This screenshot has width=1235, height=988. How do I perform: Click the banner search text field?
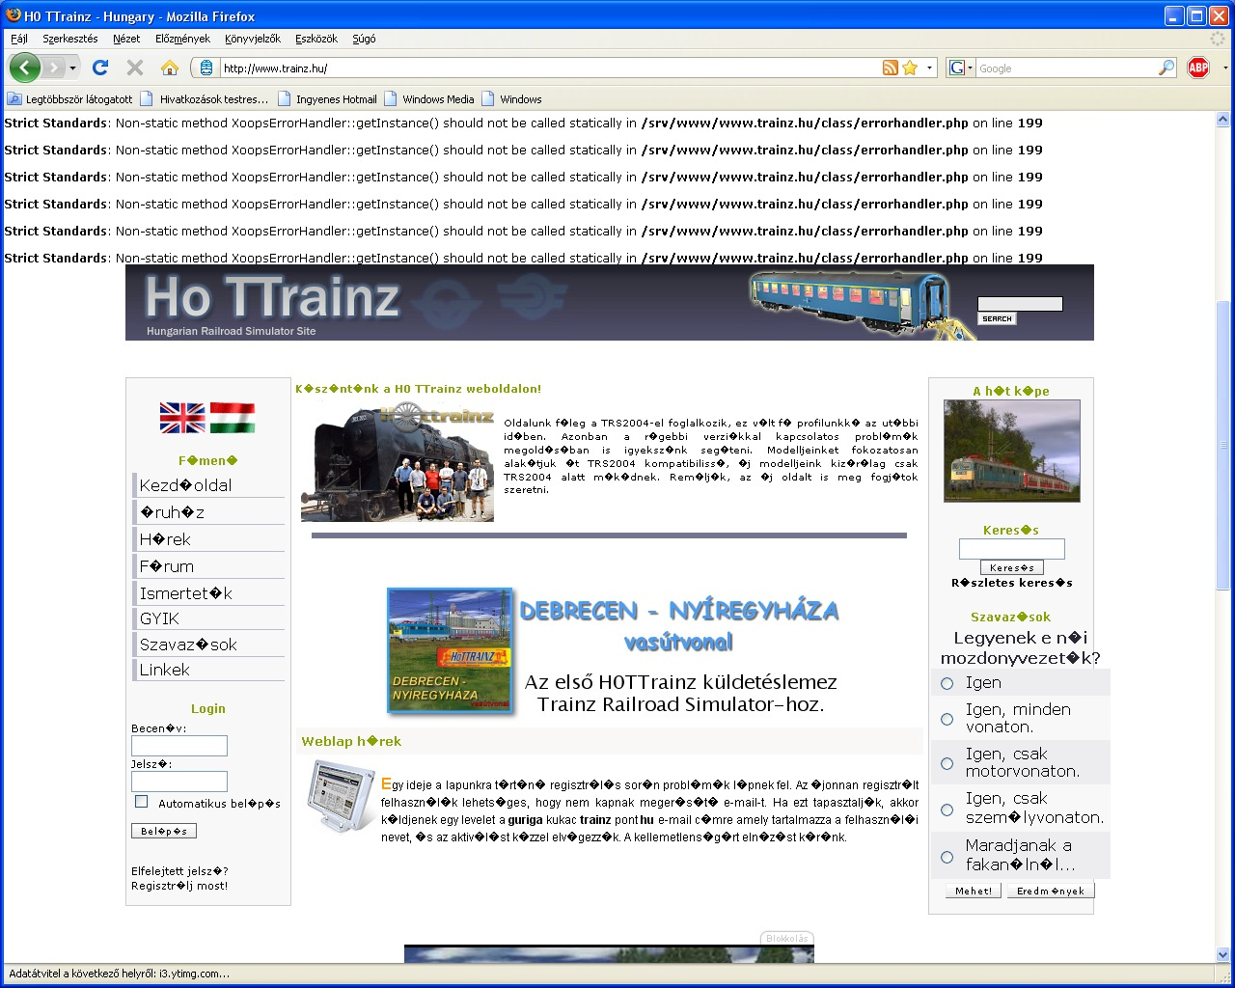[1020, 304]
